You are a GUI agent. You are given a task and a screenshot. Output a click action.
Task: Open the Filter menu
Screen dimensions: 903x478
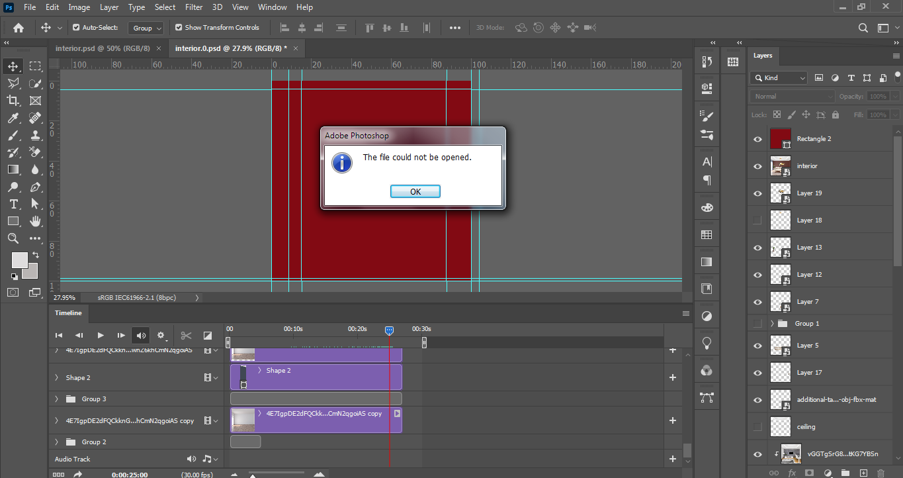[194, 7]
